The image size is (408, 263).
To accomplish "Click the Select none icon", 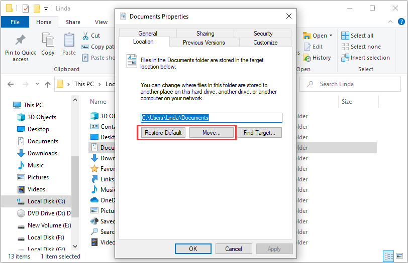I will 345,47.
